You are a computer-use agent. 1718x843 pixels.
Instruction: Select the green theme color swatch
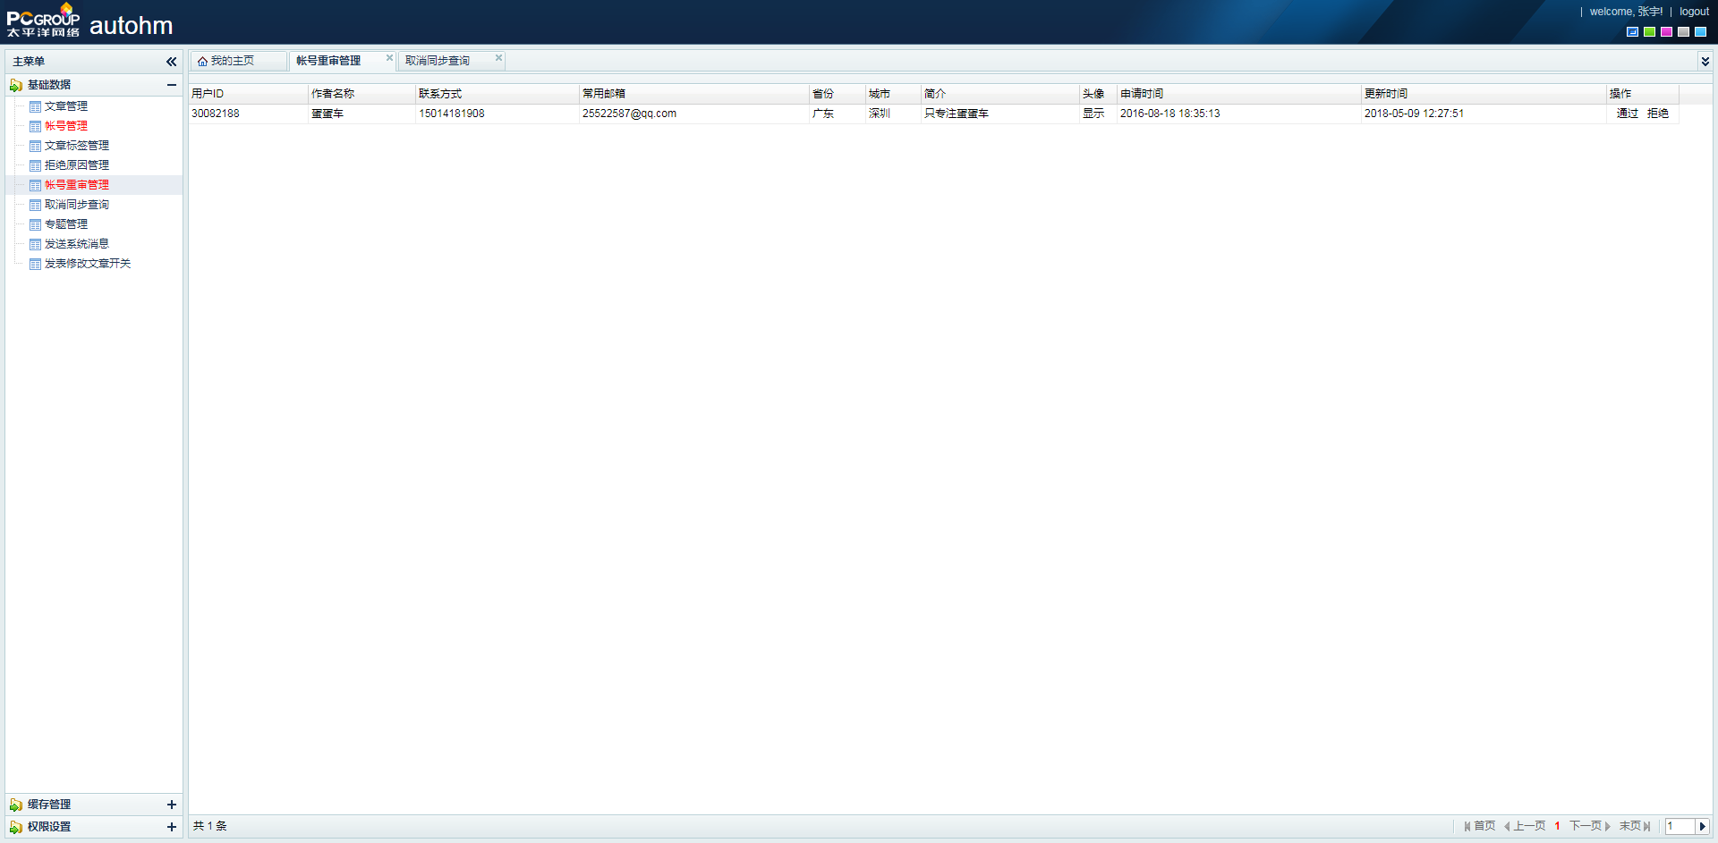(1649, 32)
